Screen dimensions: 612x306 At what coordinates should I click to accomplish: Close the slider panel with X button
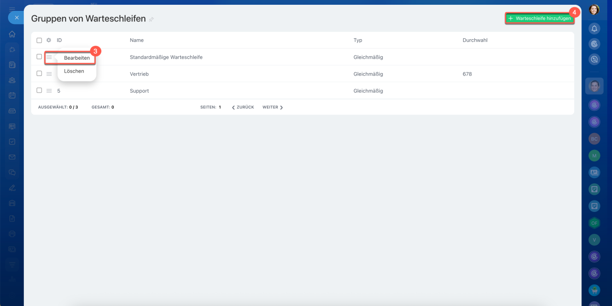tap(16, 18)
